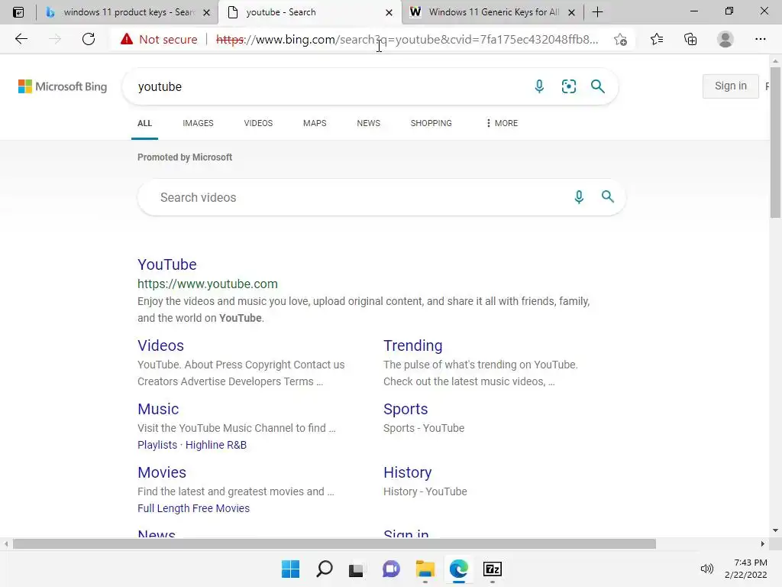
Task: Click the vertical scrollbar down arrow
Action: pyautogui.click(x=775, y=530)
